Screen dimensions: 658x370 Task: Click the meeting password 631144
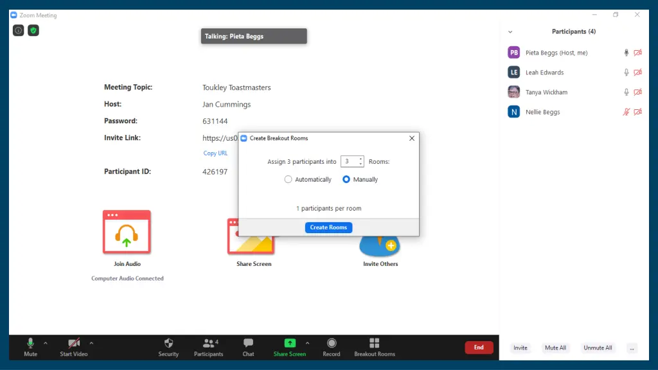[215, 121]
